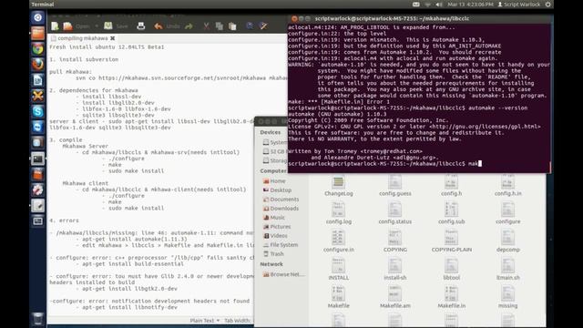
Task: Open Pictures in Files sidebar
Action: coord(277,227)
